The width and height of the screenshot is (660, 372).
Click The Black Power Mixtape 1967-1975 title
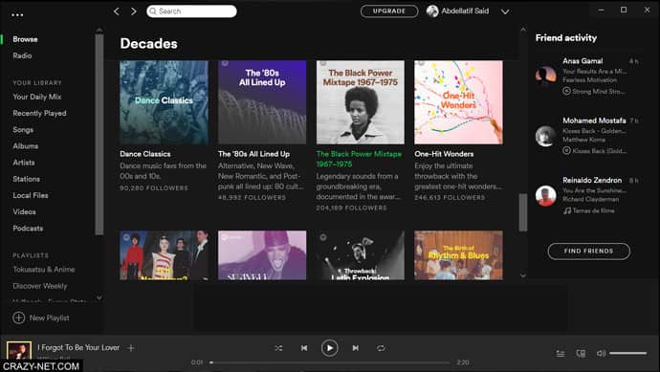(x=359, y=159)
